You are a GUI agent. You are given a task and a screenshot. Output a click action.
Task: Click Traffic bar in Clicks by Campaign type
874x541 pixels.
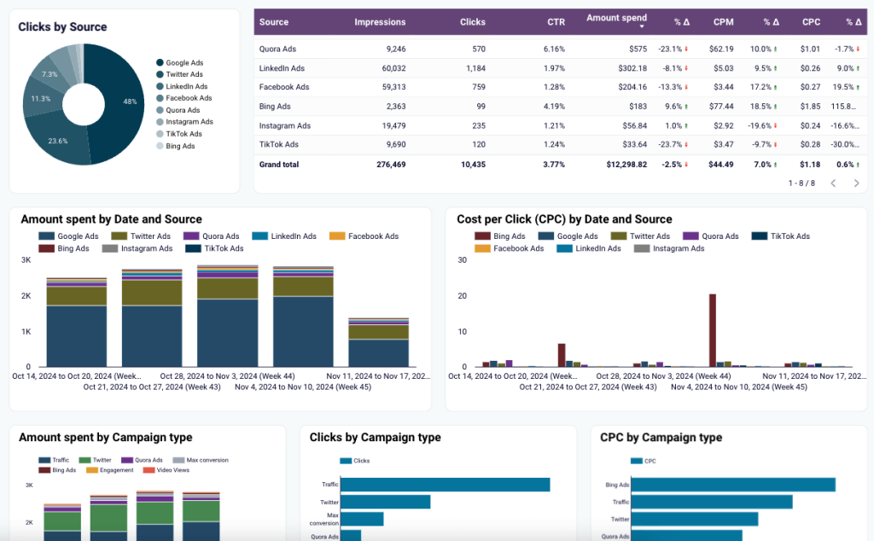pyautogui.click(x=445, y=485)
